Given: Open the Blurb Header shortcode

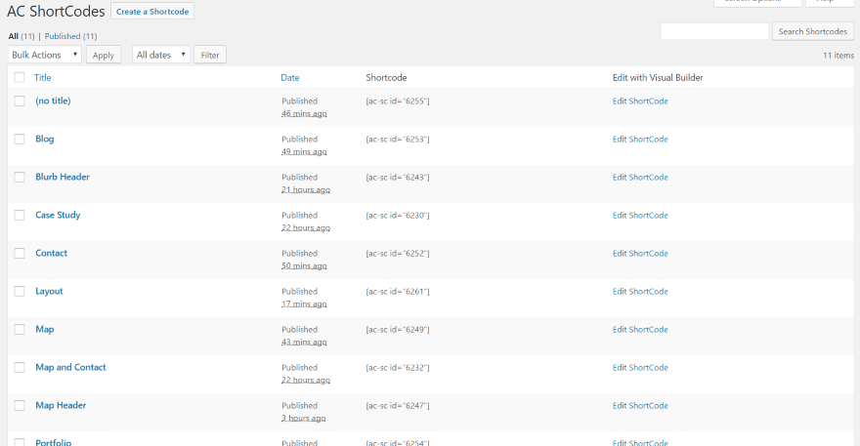Looking at the screenshot, I should click(63, 177).
